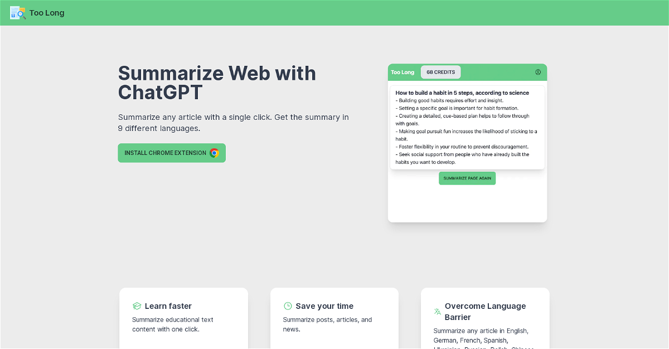The width and height of the screenshot is (669, 349).
Task: Click the 9 different languages subtitle text
Action: click(x=234, y=123)
